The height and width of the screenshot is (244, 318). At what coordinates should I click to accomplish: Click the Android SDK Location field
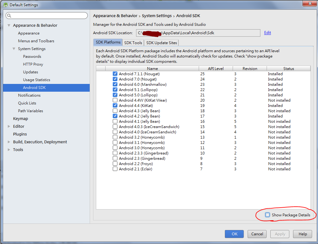tap(198, 33)
